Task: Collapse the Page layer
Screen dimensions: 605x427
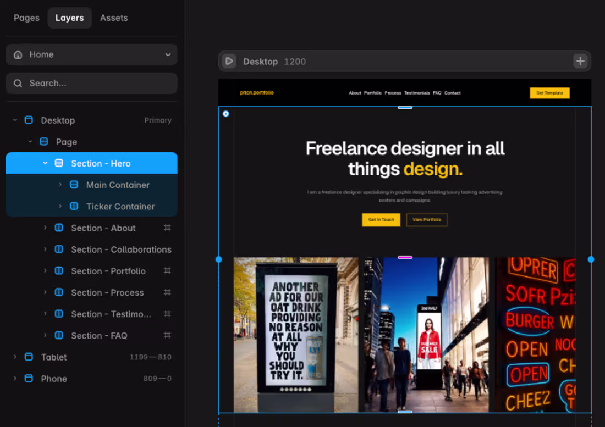Action: click(30, 141)
